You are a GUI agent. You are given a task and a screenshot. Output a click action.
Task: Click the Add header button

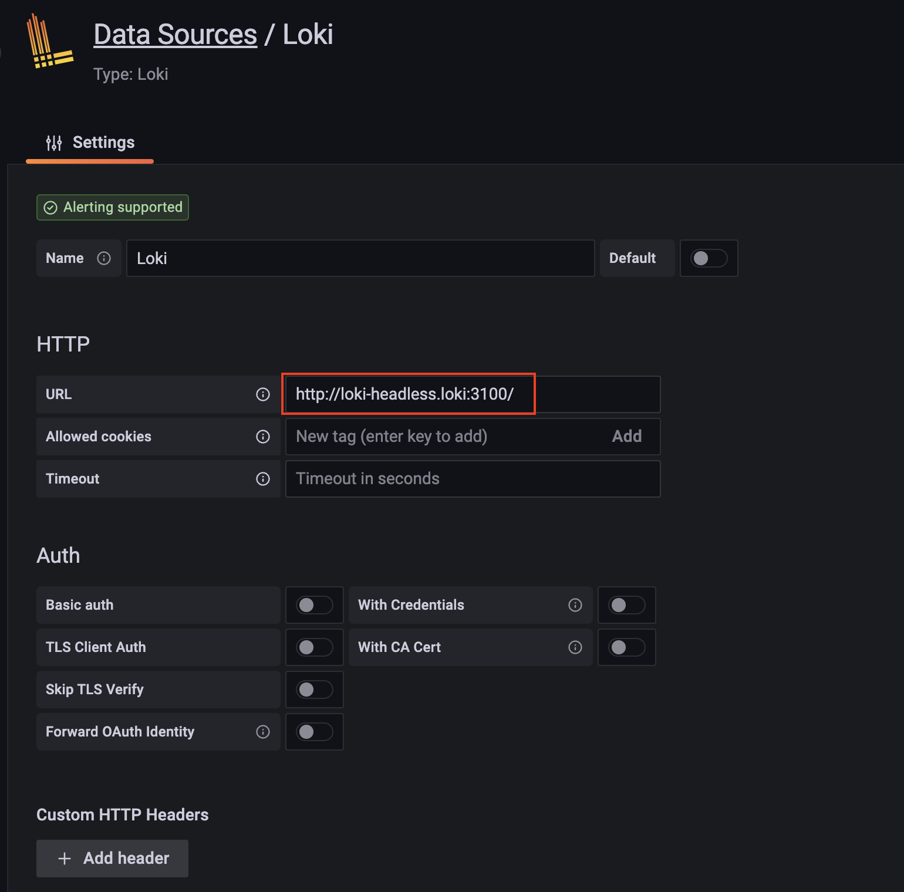coord(113,859)
